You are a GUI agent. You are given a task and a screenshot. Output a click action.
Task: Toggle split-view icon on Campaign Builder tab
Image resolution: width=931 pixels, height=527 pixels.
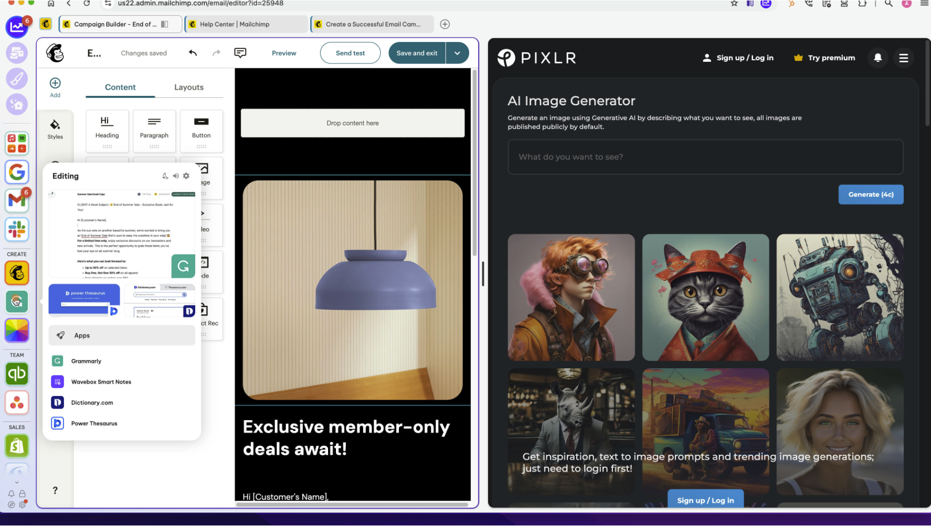tap(165, 24)
